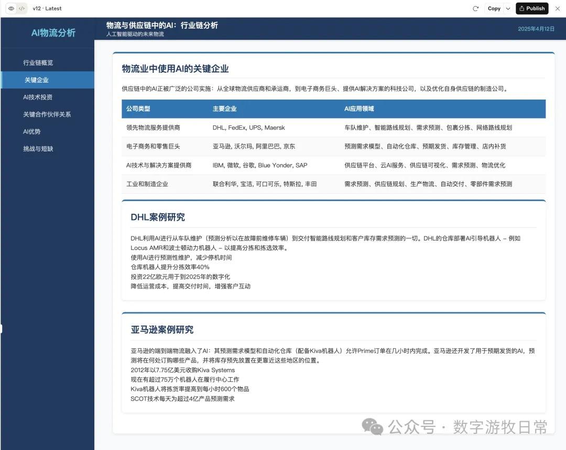Select AI优势 from the sidebar
566x450 pixels.
coord(31,131)
